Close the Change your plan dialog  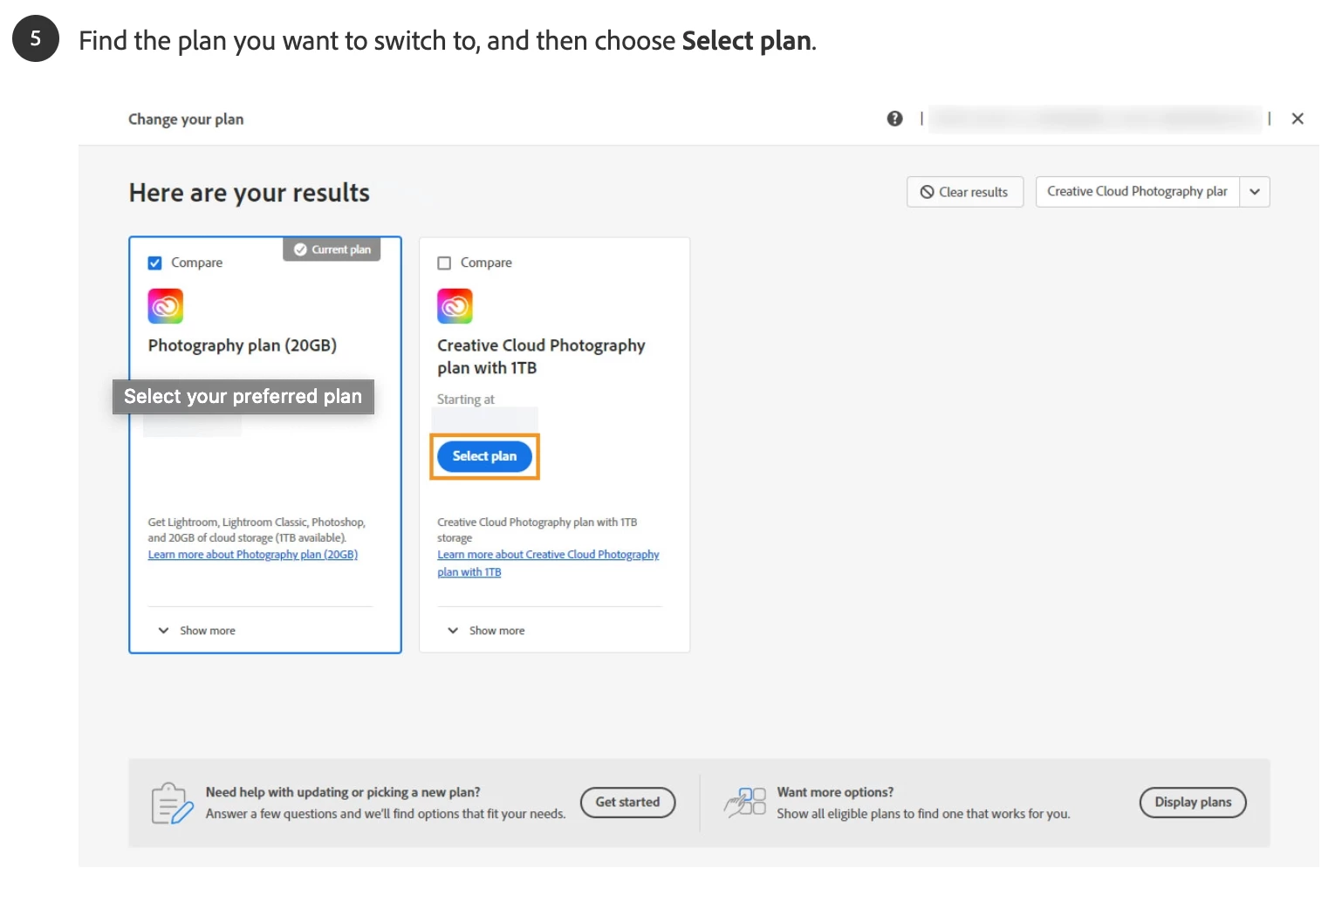pos(1297,119)
